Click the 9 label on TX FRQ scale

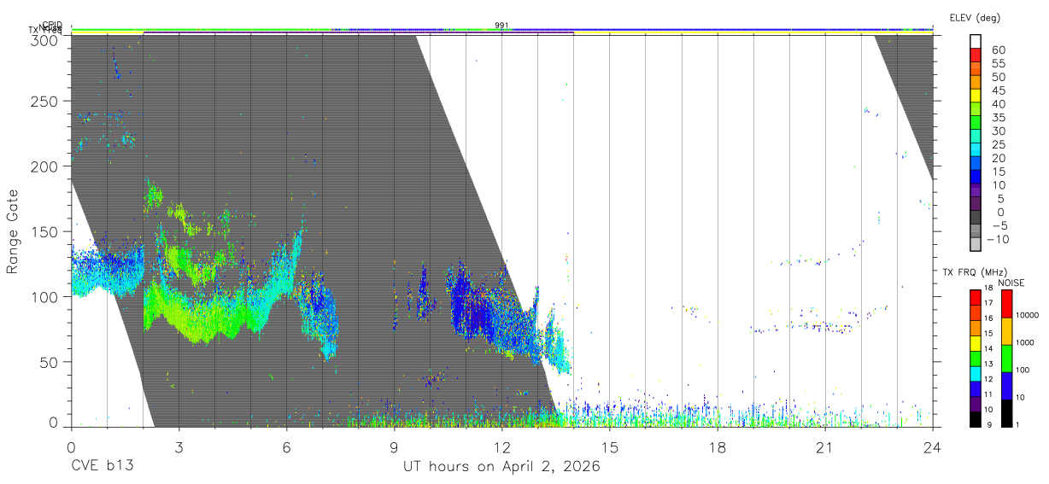point(988,423)
